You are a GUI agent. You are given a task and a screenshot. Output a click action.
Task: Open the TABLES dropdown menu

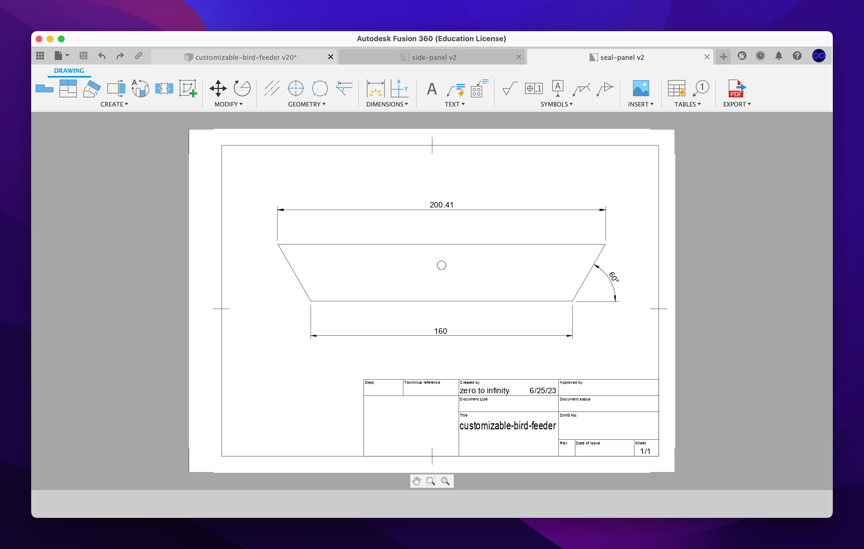687,104
